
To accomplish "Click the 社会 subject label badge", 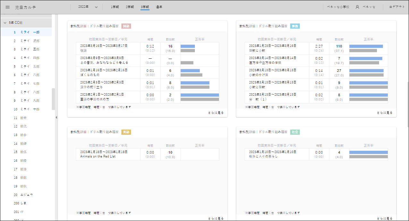I will 295,132.
